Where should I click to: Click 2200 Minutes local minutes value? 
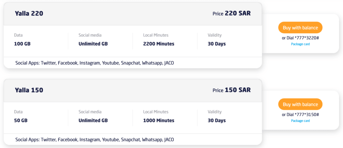(158, 44)
